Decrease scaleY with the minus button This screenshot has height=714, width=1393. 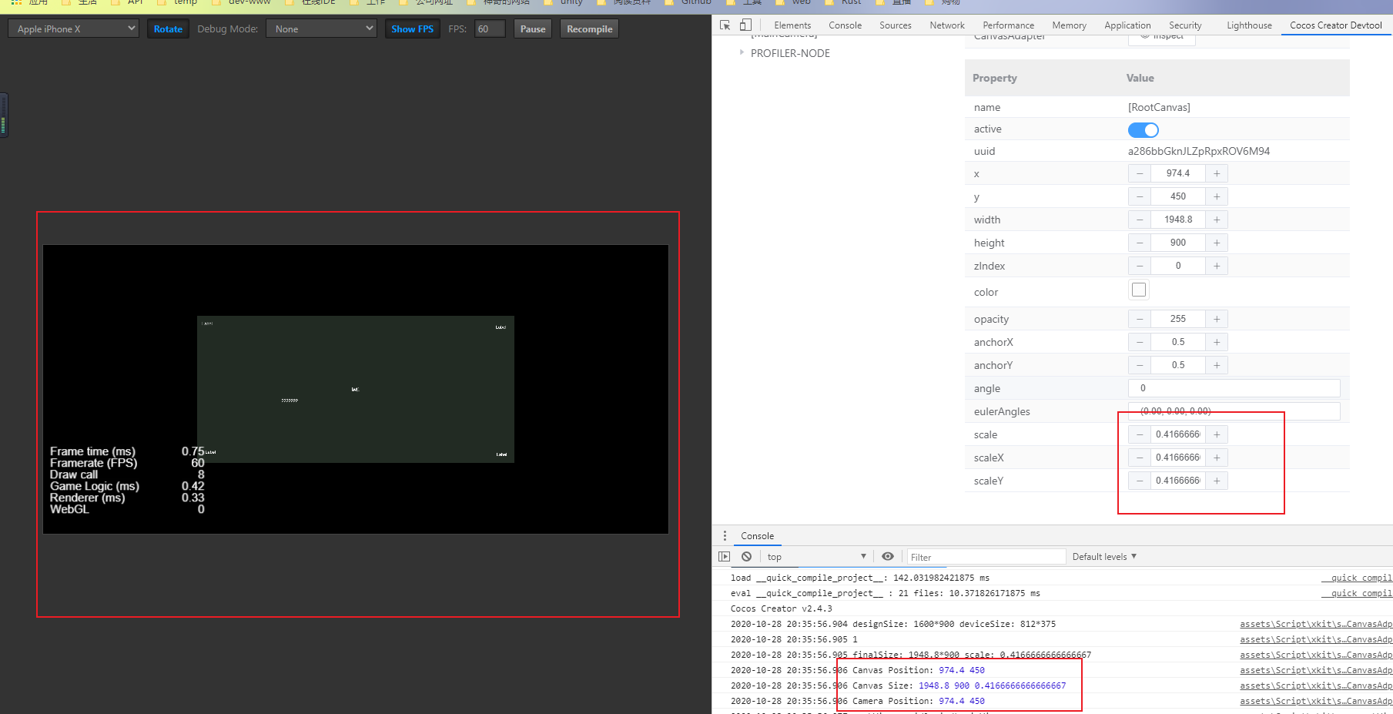[x=1140, y=481]
